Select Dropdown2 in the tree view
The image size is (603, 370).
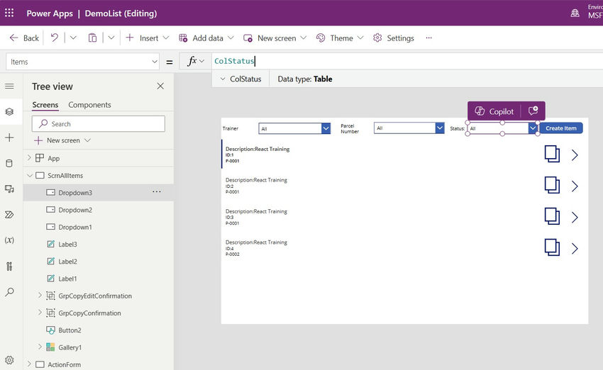coord(75,210)
